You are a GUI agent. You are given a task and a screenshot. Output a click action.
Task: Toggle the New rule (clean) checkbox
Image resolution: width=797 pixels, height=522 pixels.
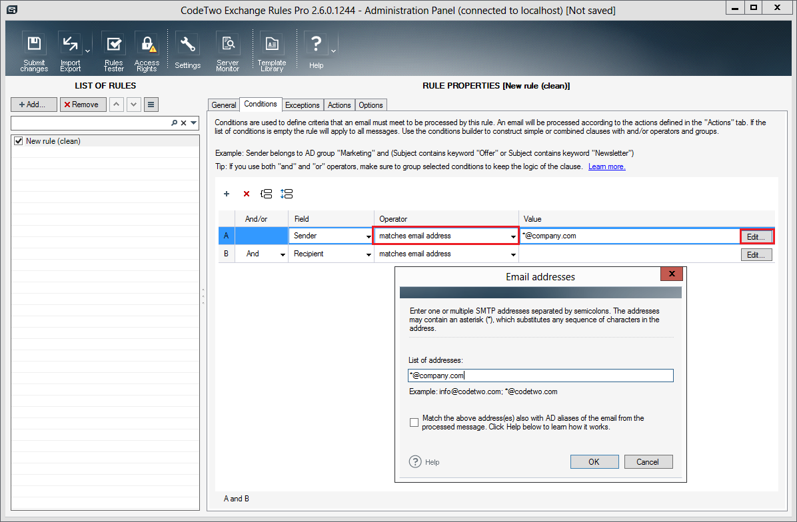[x=19, y=141]
